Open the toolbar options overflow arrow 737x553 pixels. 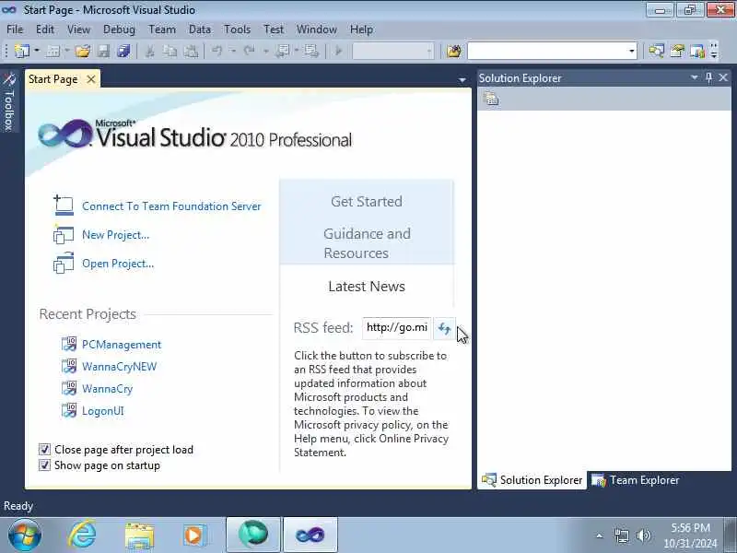pos(714,51)
